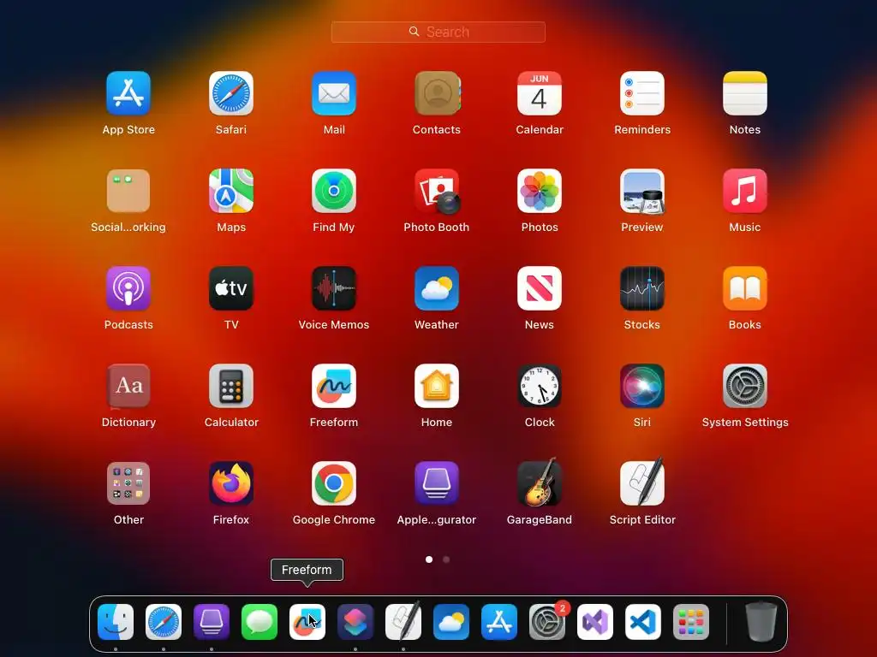Open the Clock app
The height and width of the screenshot is (657, 877).
[540, 386]
